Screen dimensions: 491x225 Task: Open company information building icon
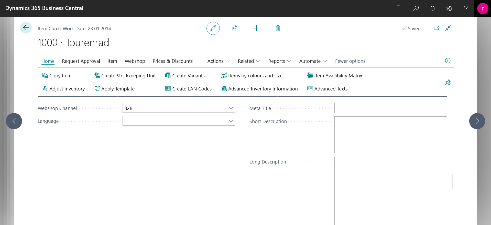coord(399,8)
